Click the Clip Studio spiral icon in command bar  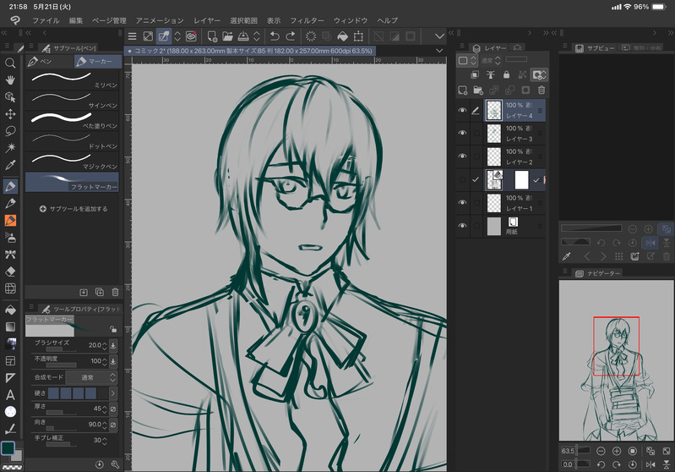[191, 36]
